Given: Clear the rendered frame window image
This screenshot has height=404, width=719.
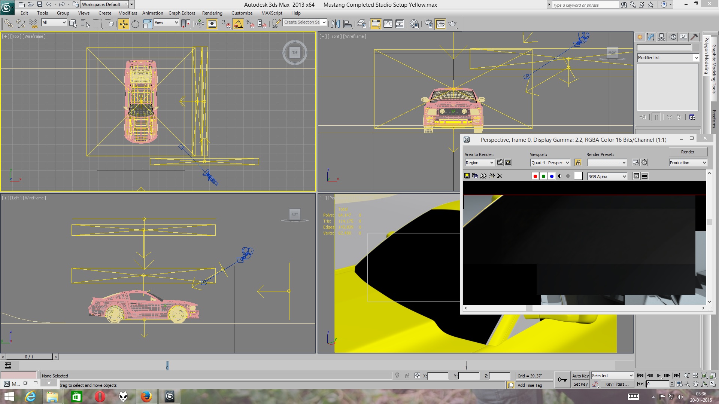Looking at the screenshot, I should click(500, 176).
